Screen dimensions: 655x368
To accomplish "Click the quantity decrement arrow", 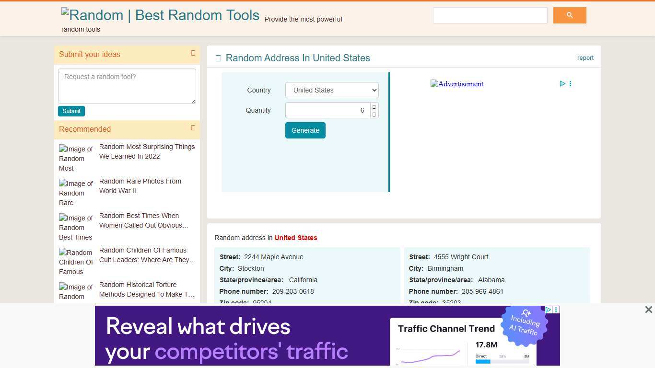I will pyautogui.click(x=374, y=114).
